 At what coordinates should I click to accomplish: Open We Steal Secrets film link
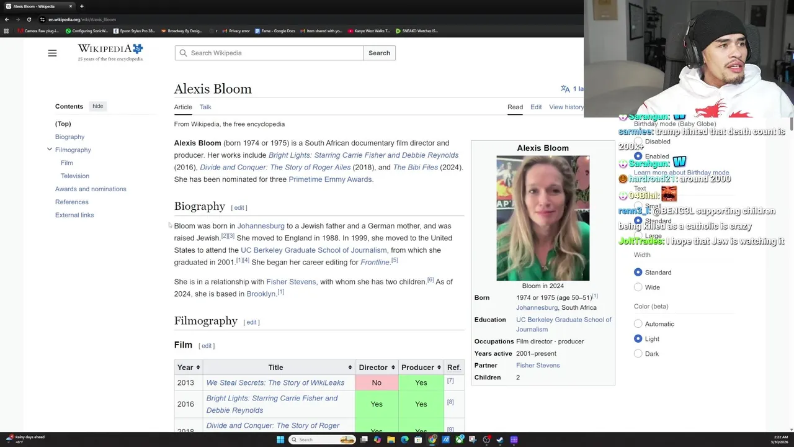pyautogui.click(x=275, y=382)
